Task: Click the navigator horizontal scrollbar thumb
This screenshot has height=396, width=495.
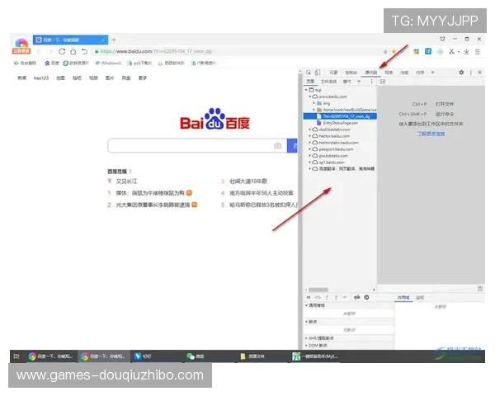Action: [318, 290]
